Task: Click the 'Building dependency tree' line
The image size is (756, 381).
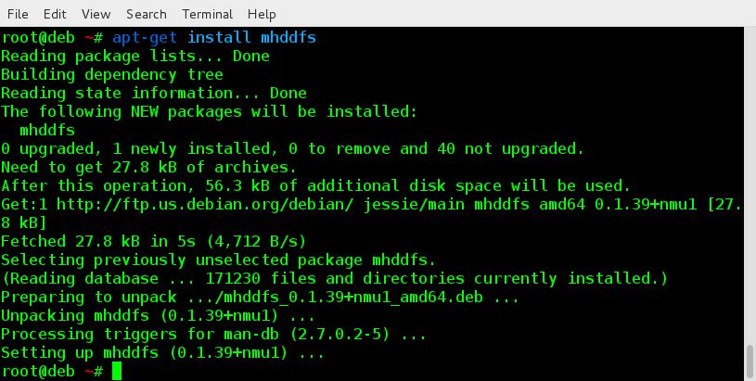Action: (x=111, y=75)
